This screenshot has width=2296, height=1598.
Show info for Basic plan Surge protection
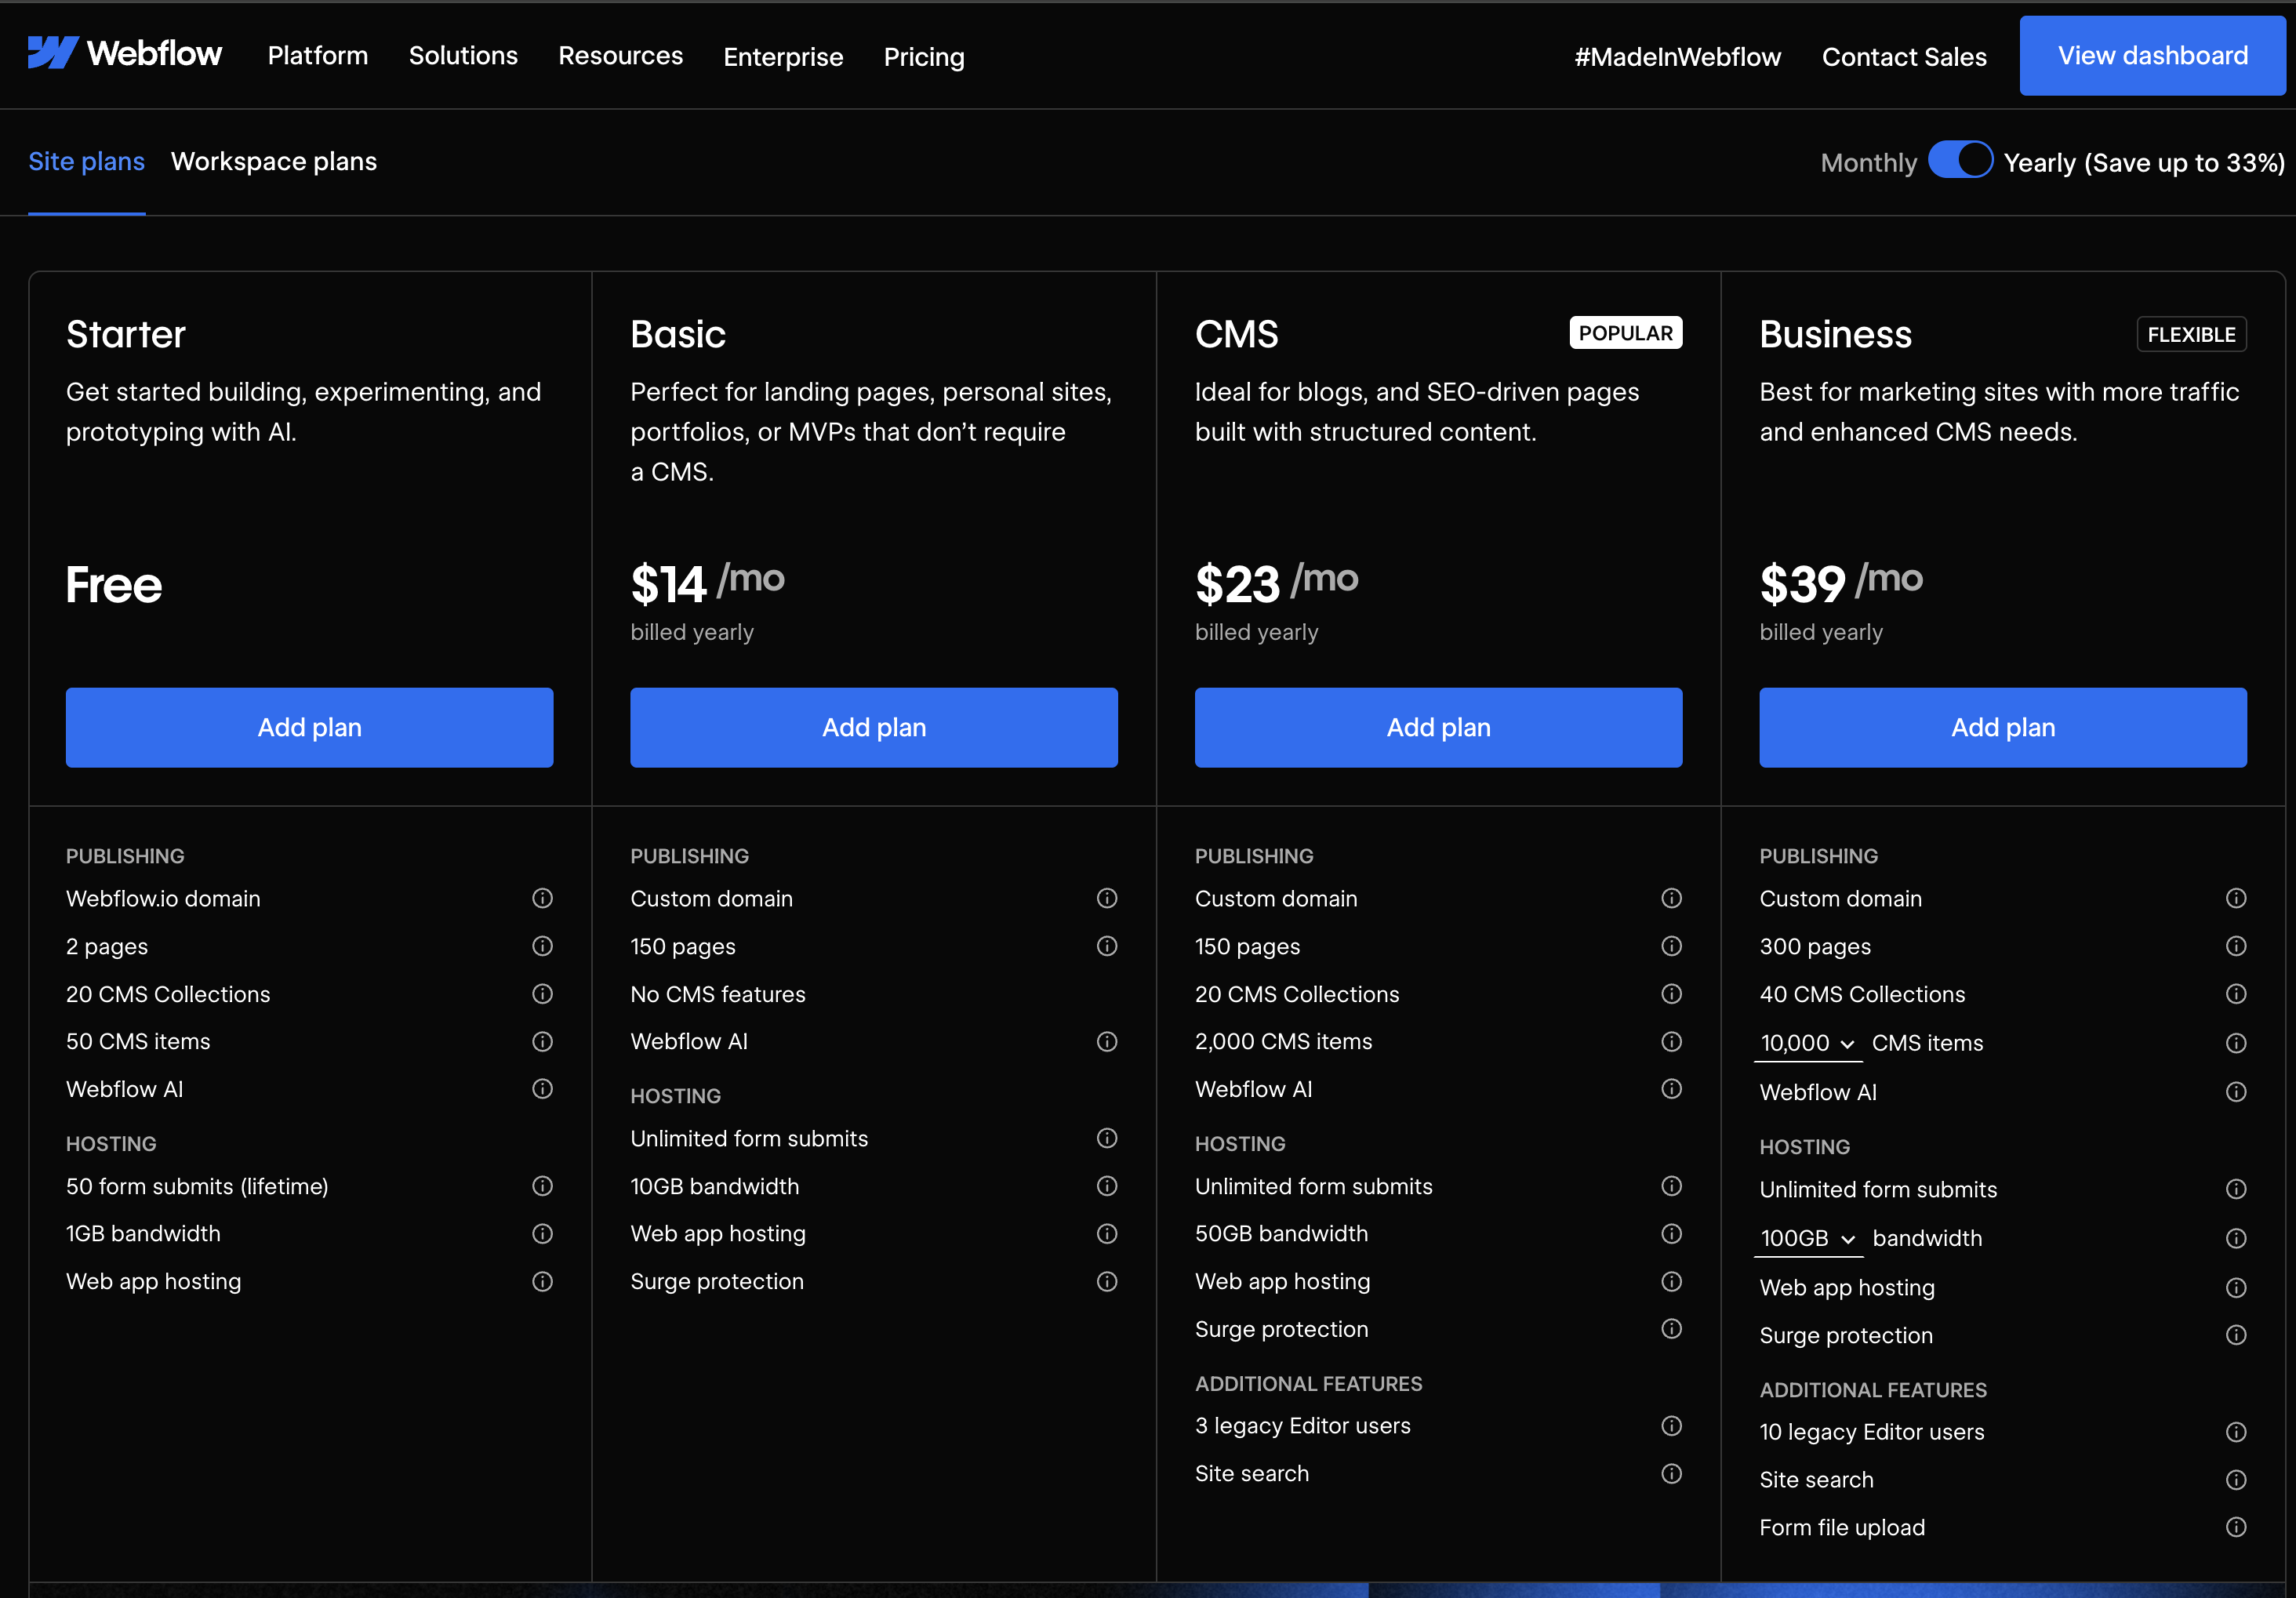tap(1106, 1281)
